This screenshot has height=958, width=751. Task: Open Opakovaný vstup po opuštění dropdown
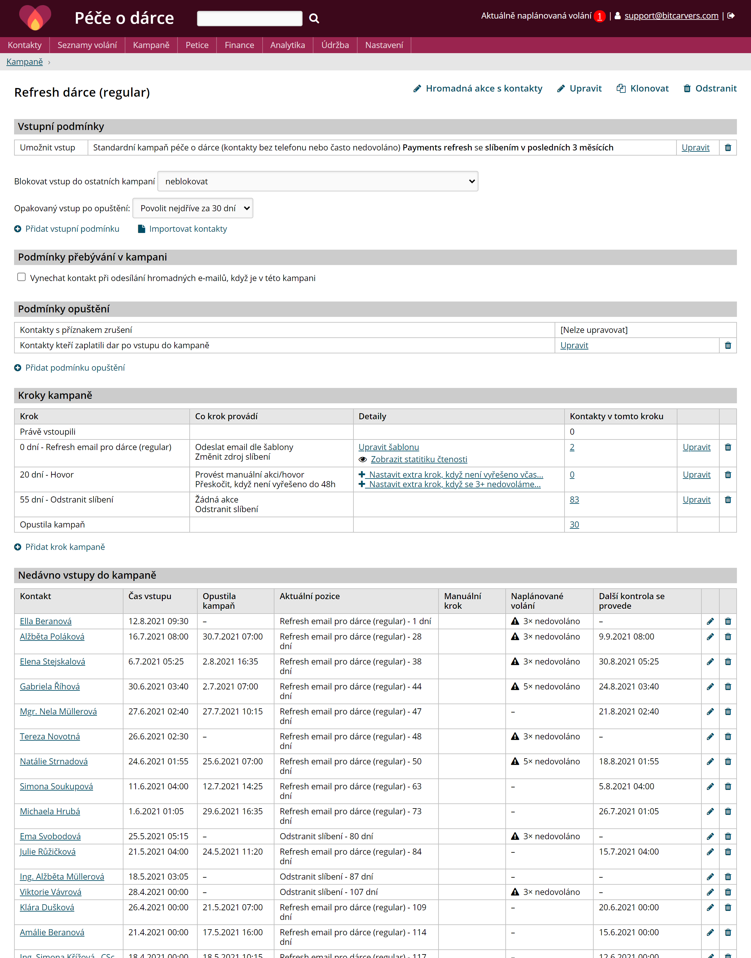193,208
